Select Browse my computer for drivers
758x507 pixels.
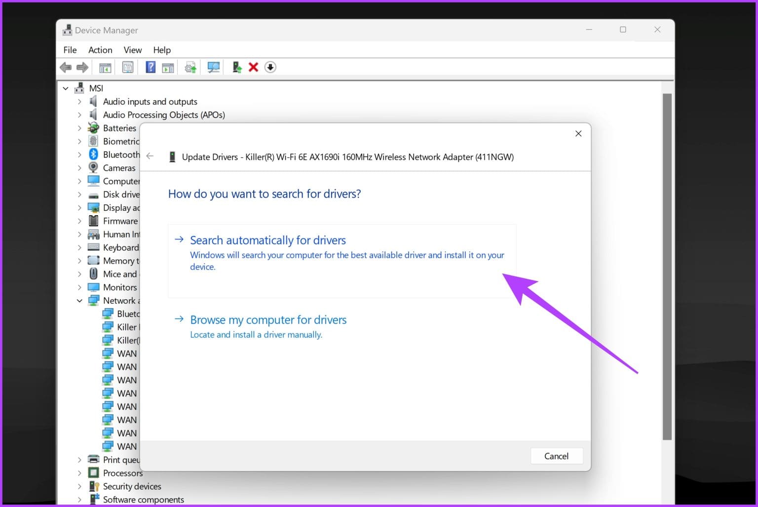[268, 320]
